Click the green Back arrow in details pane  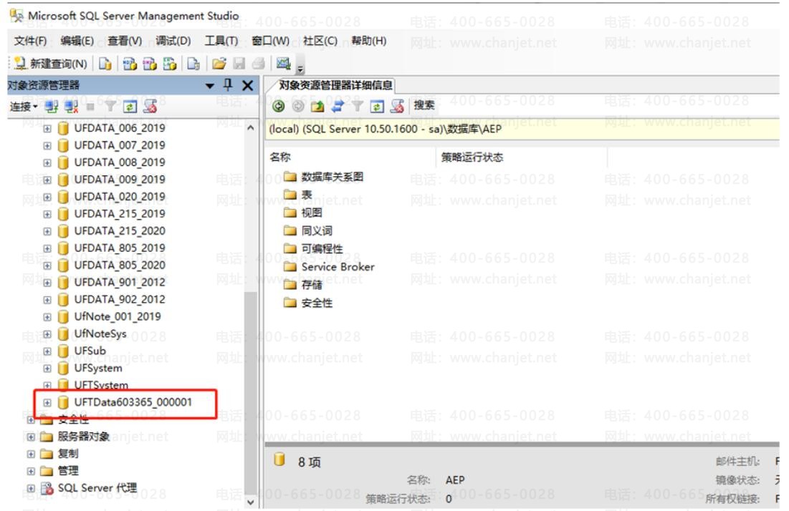tap(278, 105)
